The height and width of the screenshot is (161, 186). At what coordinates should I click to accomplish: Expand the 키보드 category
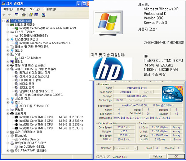(x=8, y=110)
